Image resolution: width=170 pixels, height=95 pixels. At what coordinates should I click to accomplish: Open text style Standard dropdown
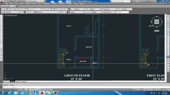79,9
